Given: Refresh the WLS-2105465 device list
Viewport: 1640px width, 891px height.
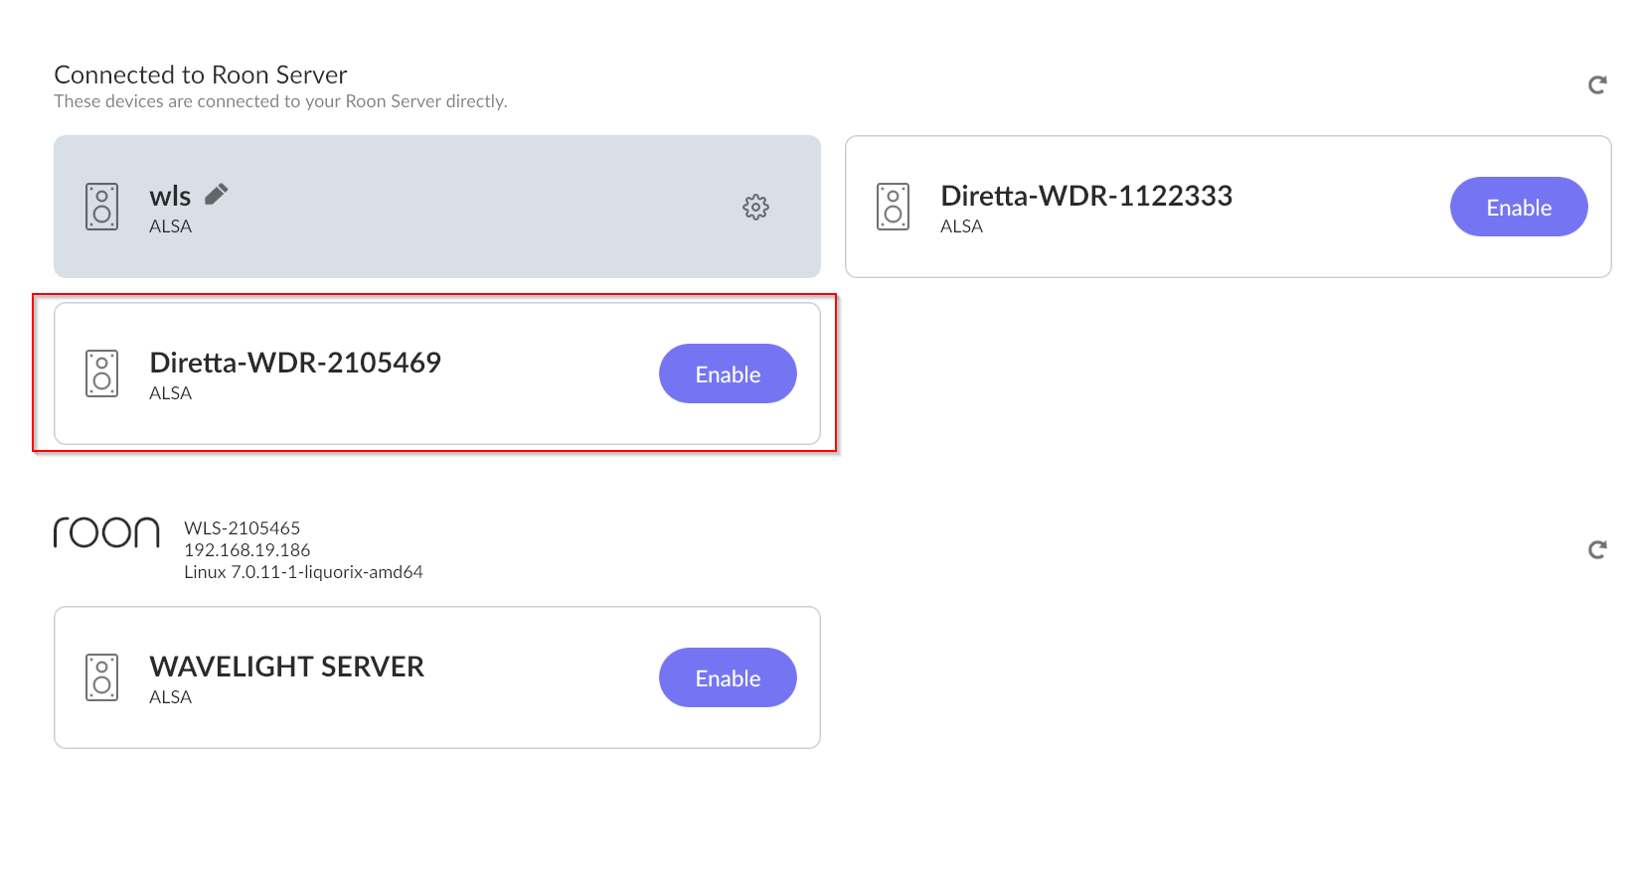Looking at the screenshot, I should coord(1597,550).
